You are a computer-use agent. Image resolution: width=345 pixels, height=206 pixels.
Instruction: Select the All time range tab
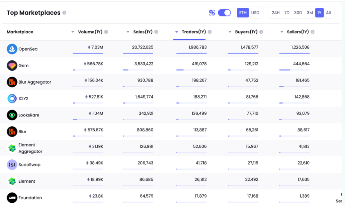328,13
